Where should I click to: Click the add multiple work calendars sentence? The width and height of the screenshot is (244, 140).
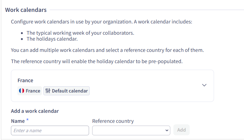pos(107,50)
